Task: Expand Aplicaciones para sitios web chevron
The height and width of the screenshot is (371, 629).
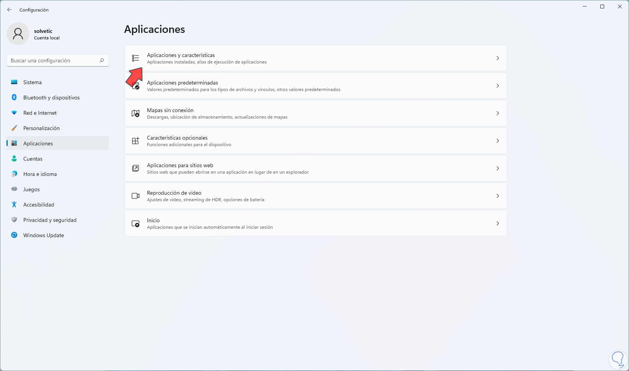Action: click(x=498, y=168)
